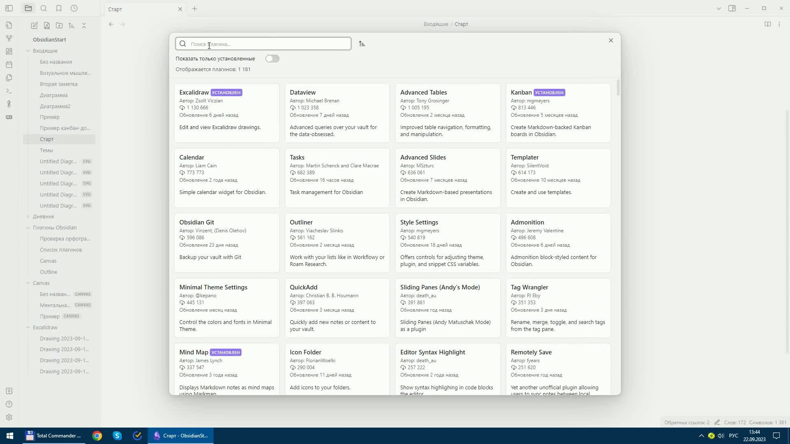
Task: Open tab list dropdown arrow
Action: pos(719,8)
